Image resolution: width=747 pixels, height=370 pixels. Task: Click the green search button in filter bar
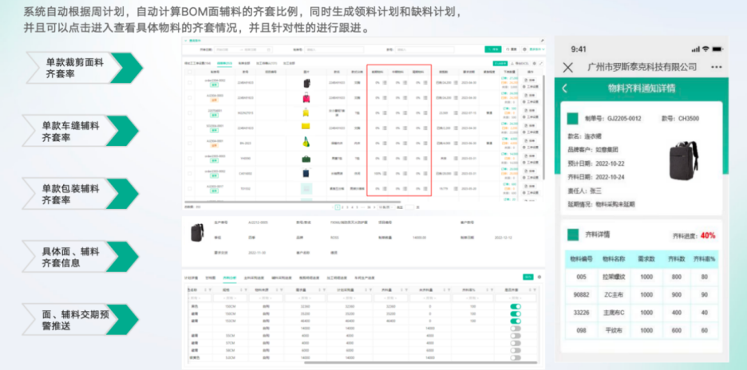[x=494, y=49]
